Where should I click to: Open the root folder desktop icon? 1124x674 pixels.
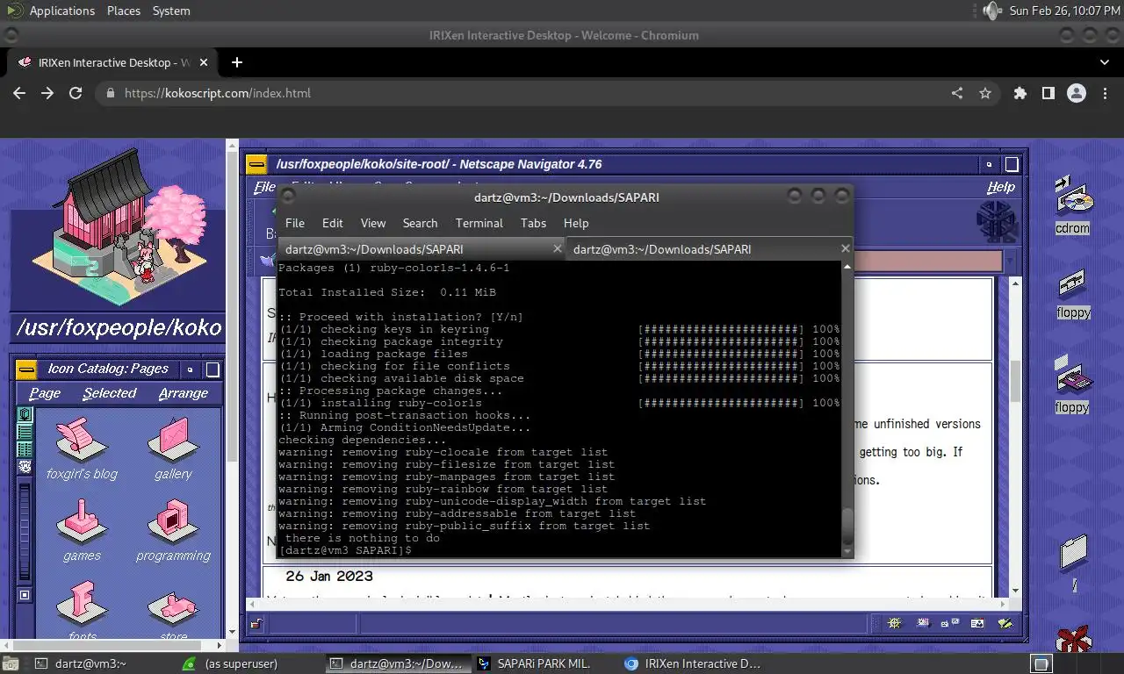pyautogui.click(x=1072, y=552)
